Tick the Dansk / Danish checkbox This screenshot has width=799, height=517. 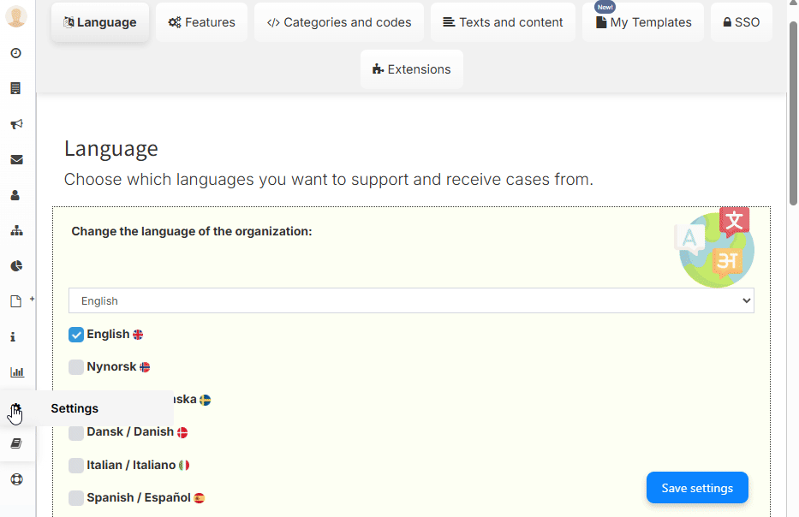click(x=76, y=432)
